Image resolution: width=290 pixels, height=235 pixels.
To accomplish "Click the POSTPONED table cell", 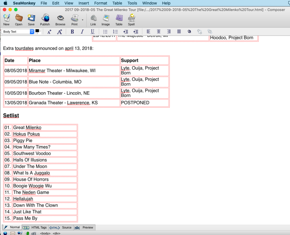I will tap(145, 103).
